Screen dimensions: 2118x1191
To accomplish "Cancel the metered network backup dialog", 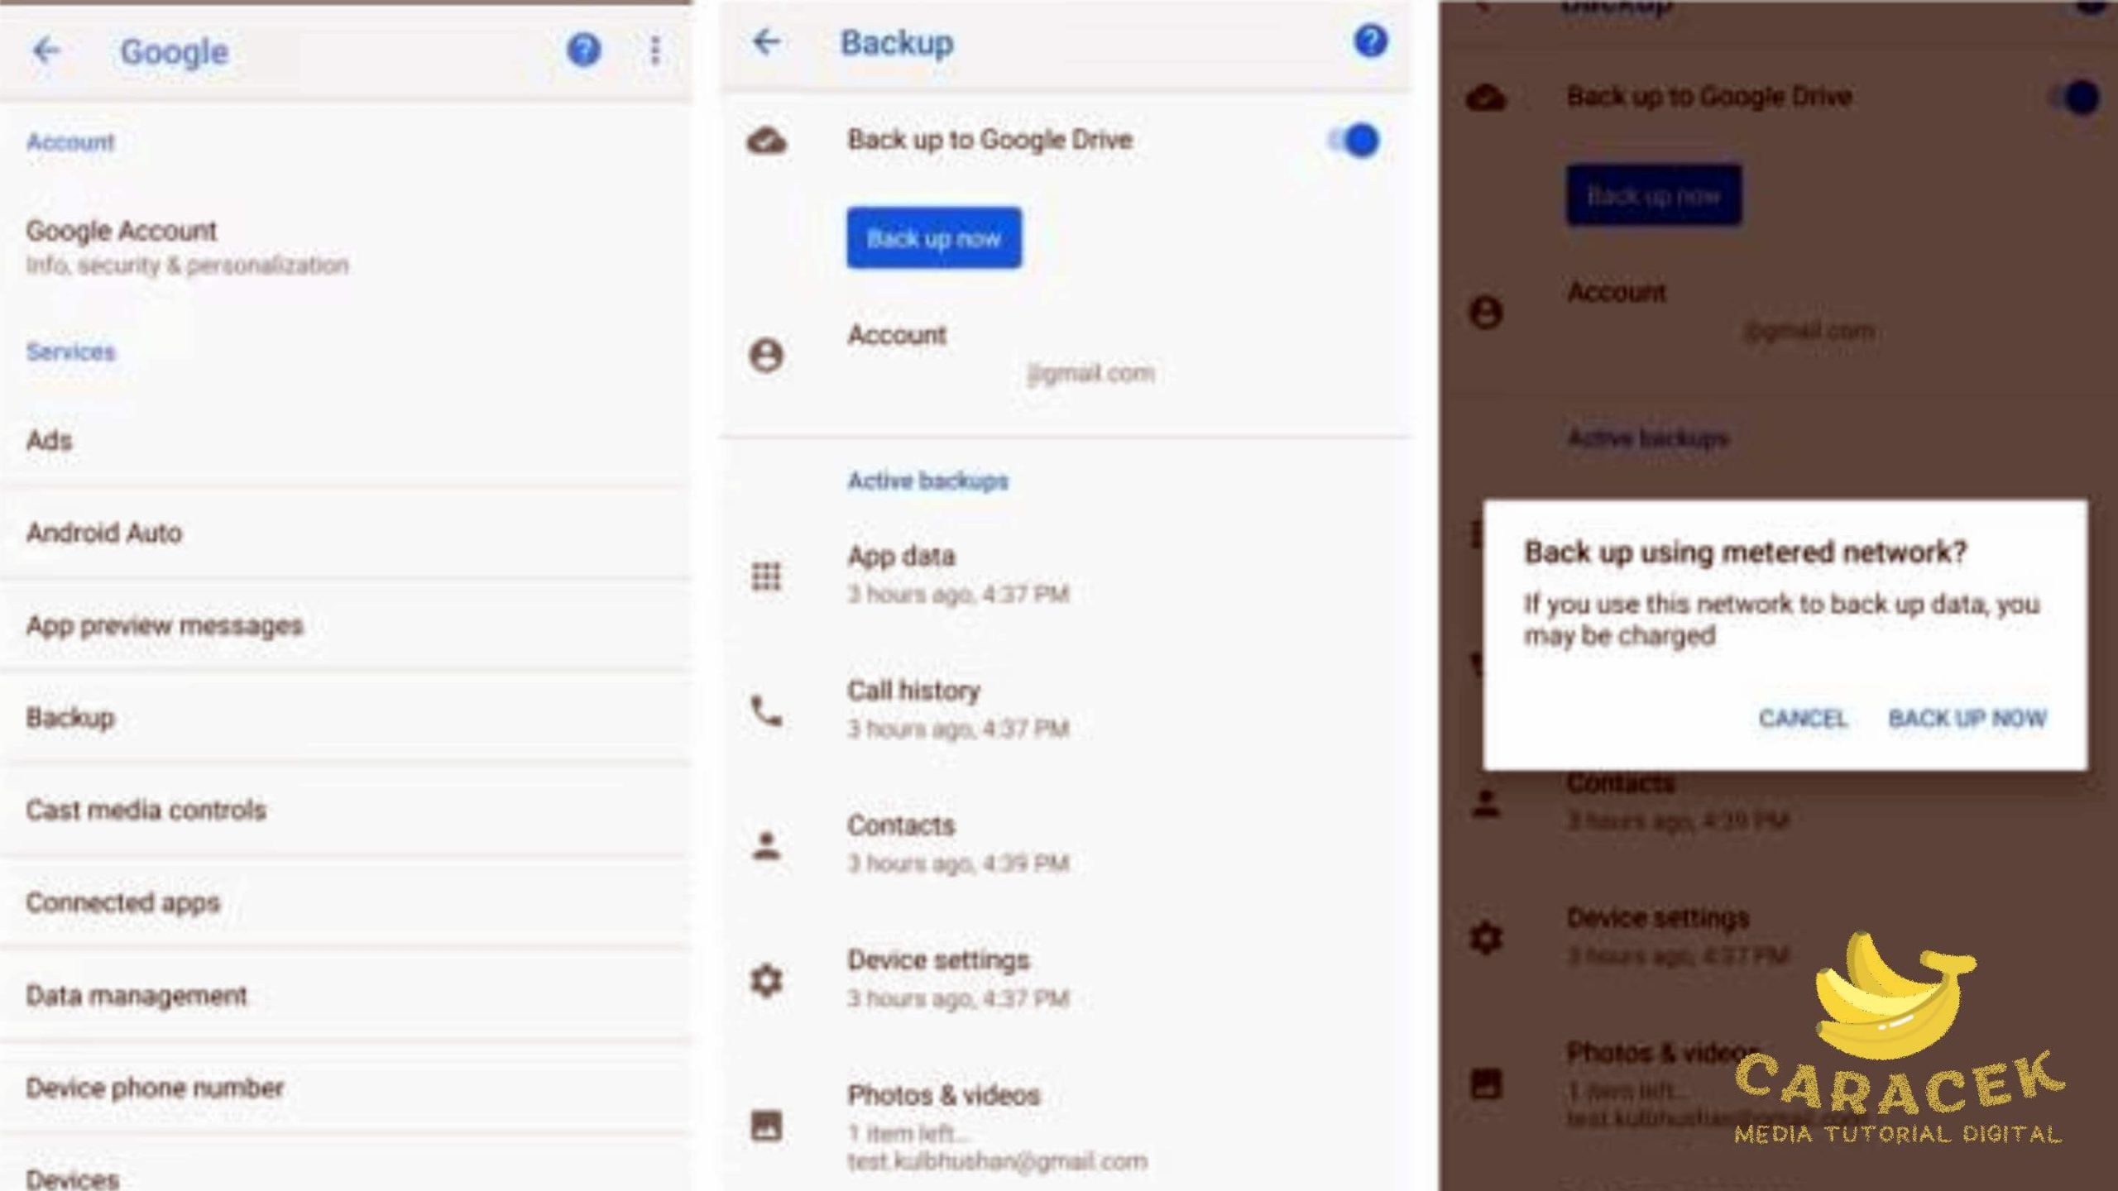I will point(1802,718).
